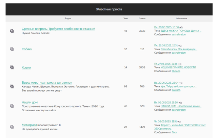Click the replies count 3333
Viewport: 217px width, 140px height.
point(142,31)
